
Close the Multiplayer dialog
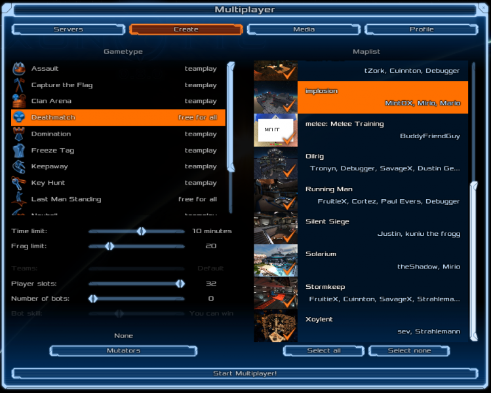point(483,9)
